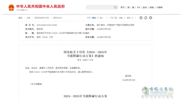Viewport: 182px width, 104px height.
Task: Switch to Simplified Chinese 简
Action: click(128, 8)
